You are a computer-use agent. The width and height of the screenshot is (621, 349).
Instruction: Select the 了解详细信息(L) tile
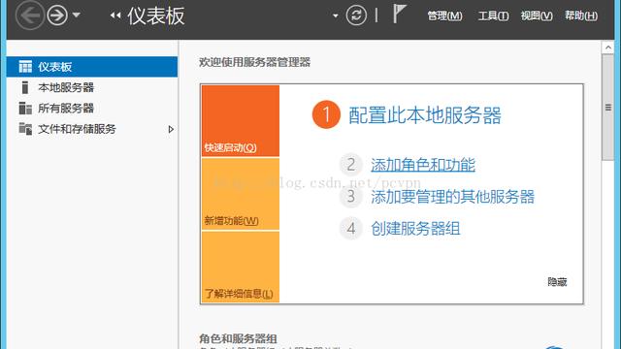[x=241, y=268]
